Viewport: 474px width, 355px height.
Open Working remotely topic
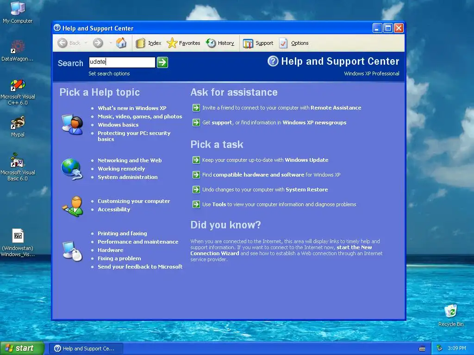[x=121, y=169]
